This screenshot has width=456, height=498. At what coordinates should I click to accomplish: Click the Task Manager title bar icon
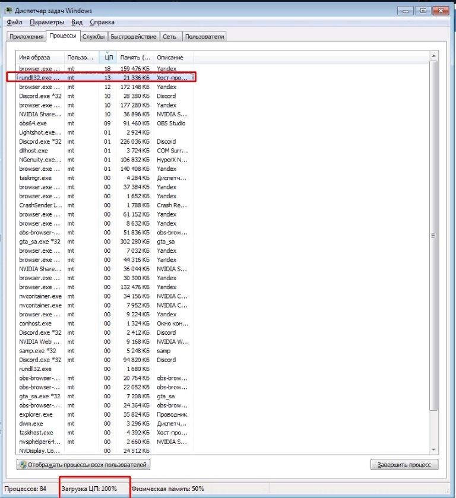pos(8,11)
